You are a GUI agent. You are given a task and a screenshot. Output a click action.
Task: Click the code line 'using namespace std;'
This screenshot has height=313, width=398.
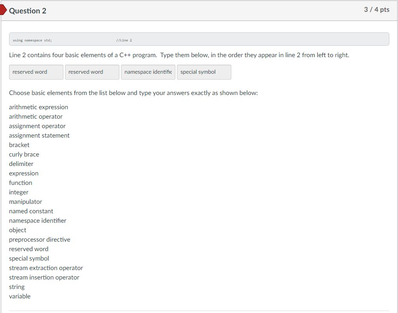32,40
